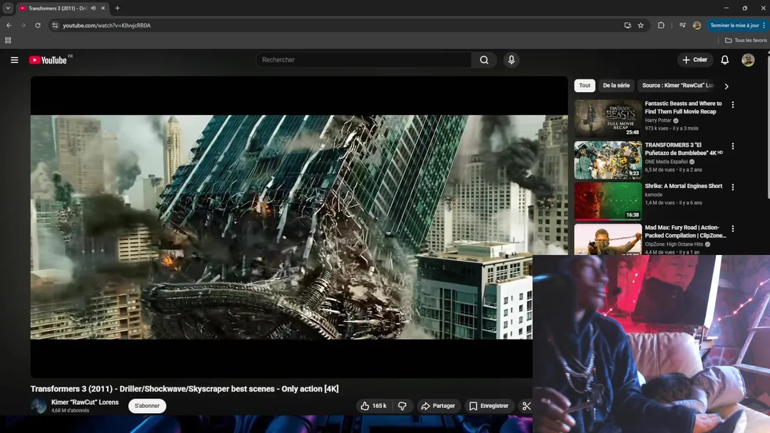The width and height of the screenshot is (770, 433).
Task: Open the Kimer RawCut Lorens channel avatar
Action: pos(38,406)
